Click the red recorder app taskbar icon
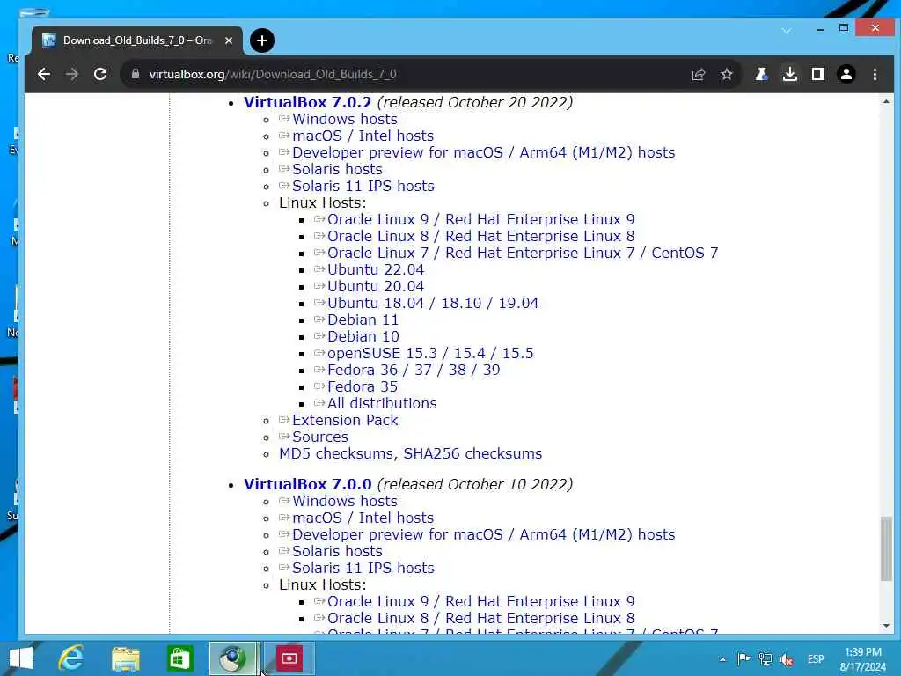This screenshot has height=676, width=901. click(x=289, y=658)
